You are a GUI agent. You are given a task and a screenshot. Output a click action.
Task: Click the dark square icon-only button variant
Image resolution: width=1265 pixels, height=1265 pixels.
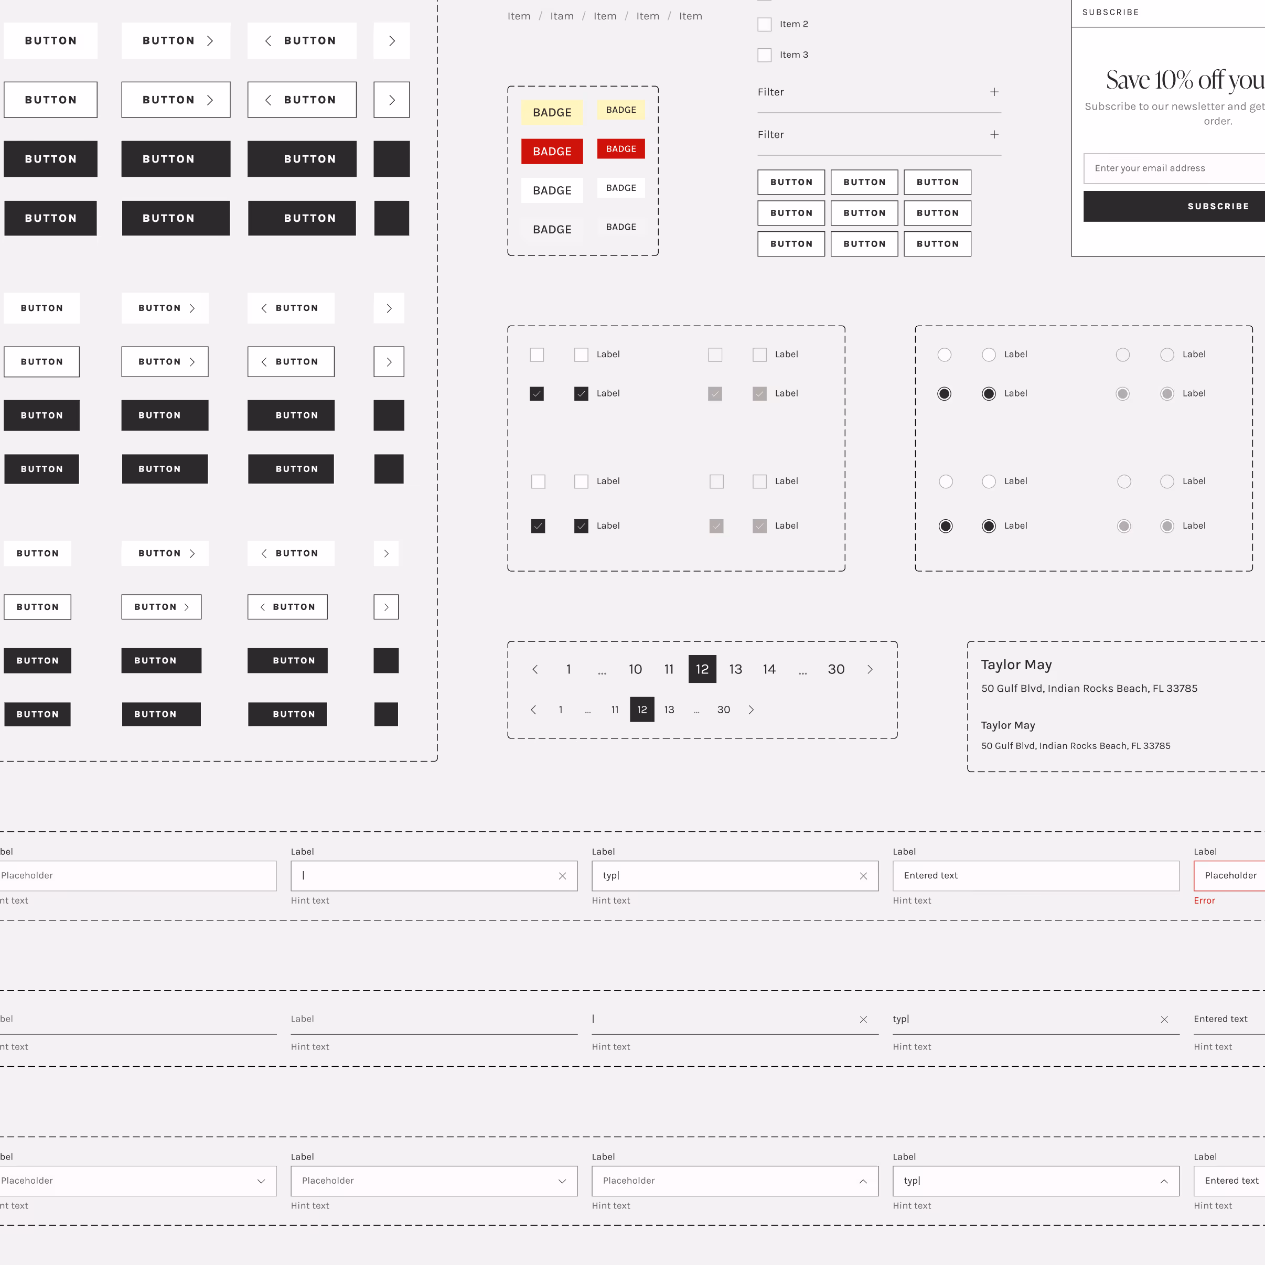[x=391, y=158]
